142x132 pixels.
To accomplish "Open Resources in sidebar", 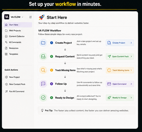I will (x=18, y=48).
